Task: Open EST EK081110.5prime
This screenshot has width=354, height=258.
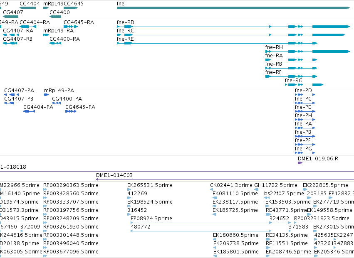Action: [x=235, y=194]
